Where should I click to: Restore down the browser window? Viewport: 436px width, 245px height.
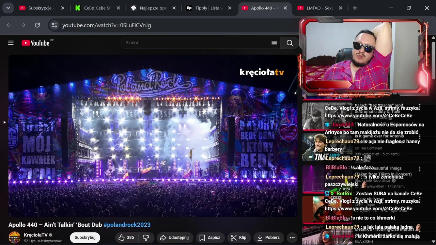[409, 8]
